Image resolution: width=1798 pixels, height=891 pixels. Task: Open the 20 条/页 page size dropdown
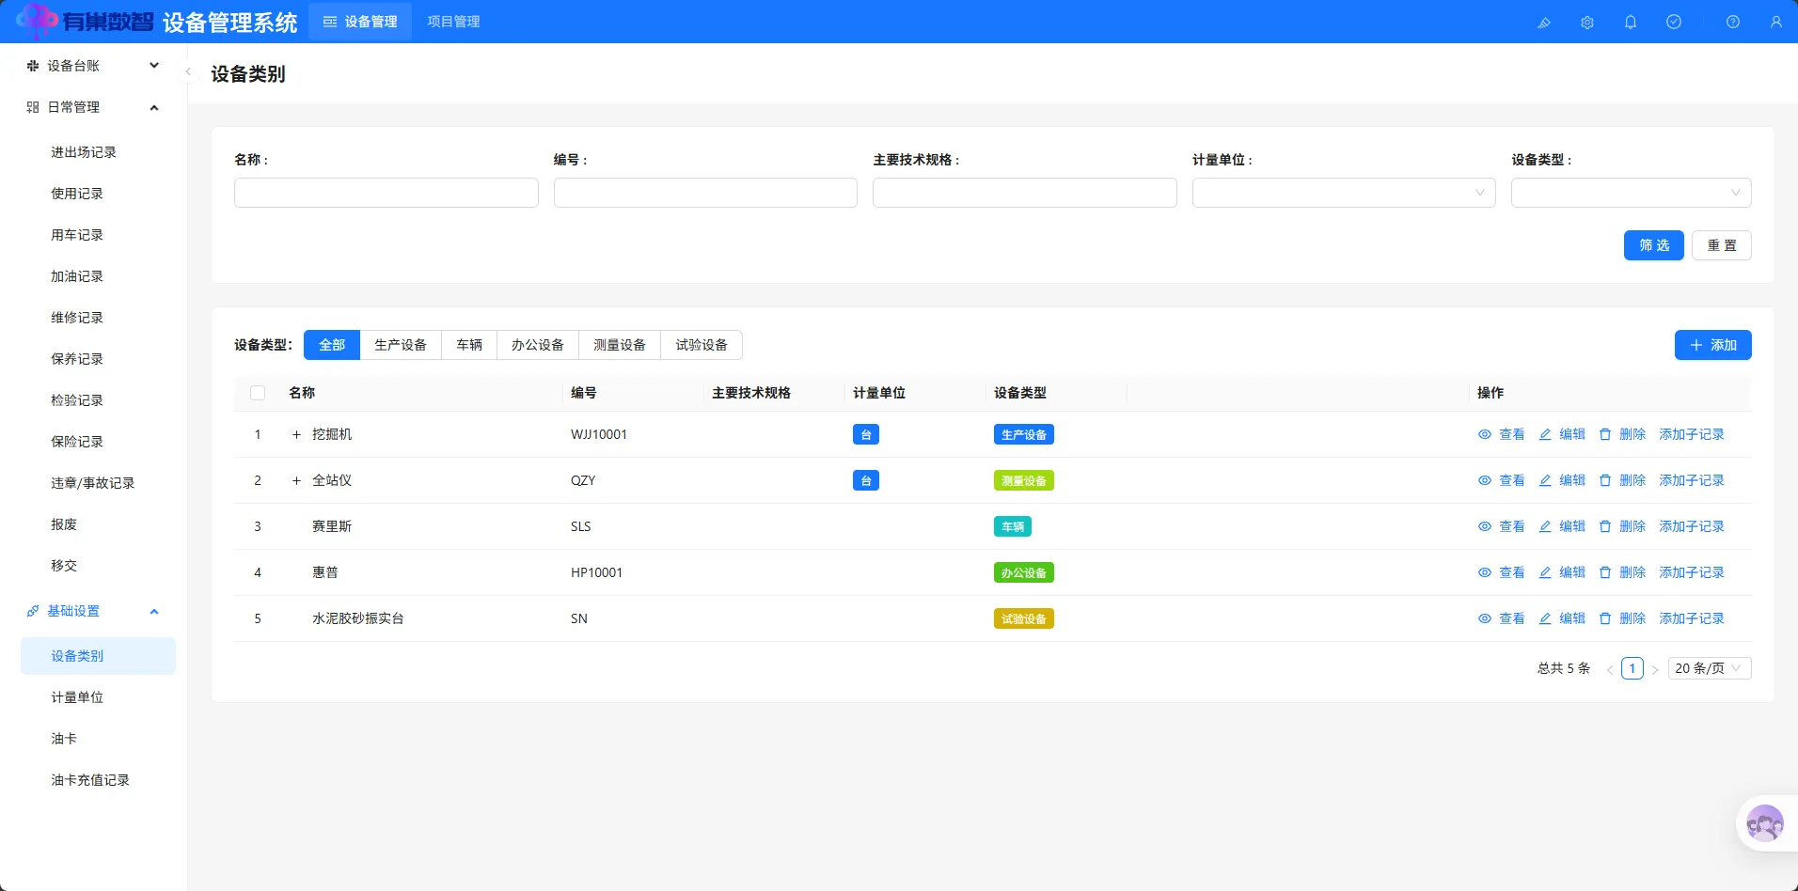[x=1710, y=668]
